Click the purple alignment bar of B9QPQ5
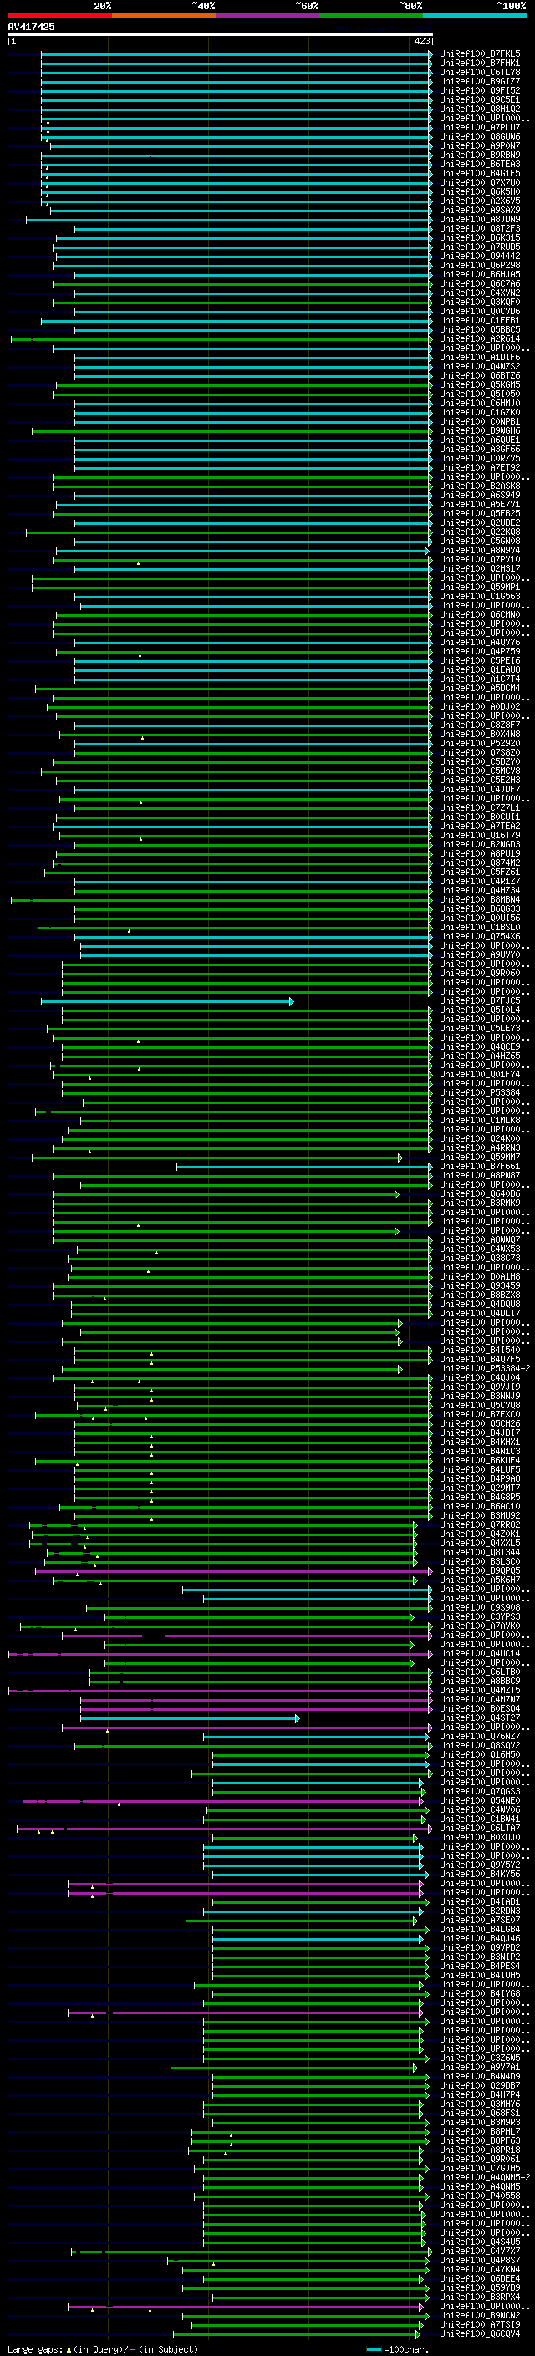The height and width of the screenshot is (2356, 535). tap(233, 1571)
